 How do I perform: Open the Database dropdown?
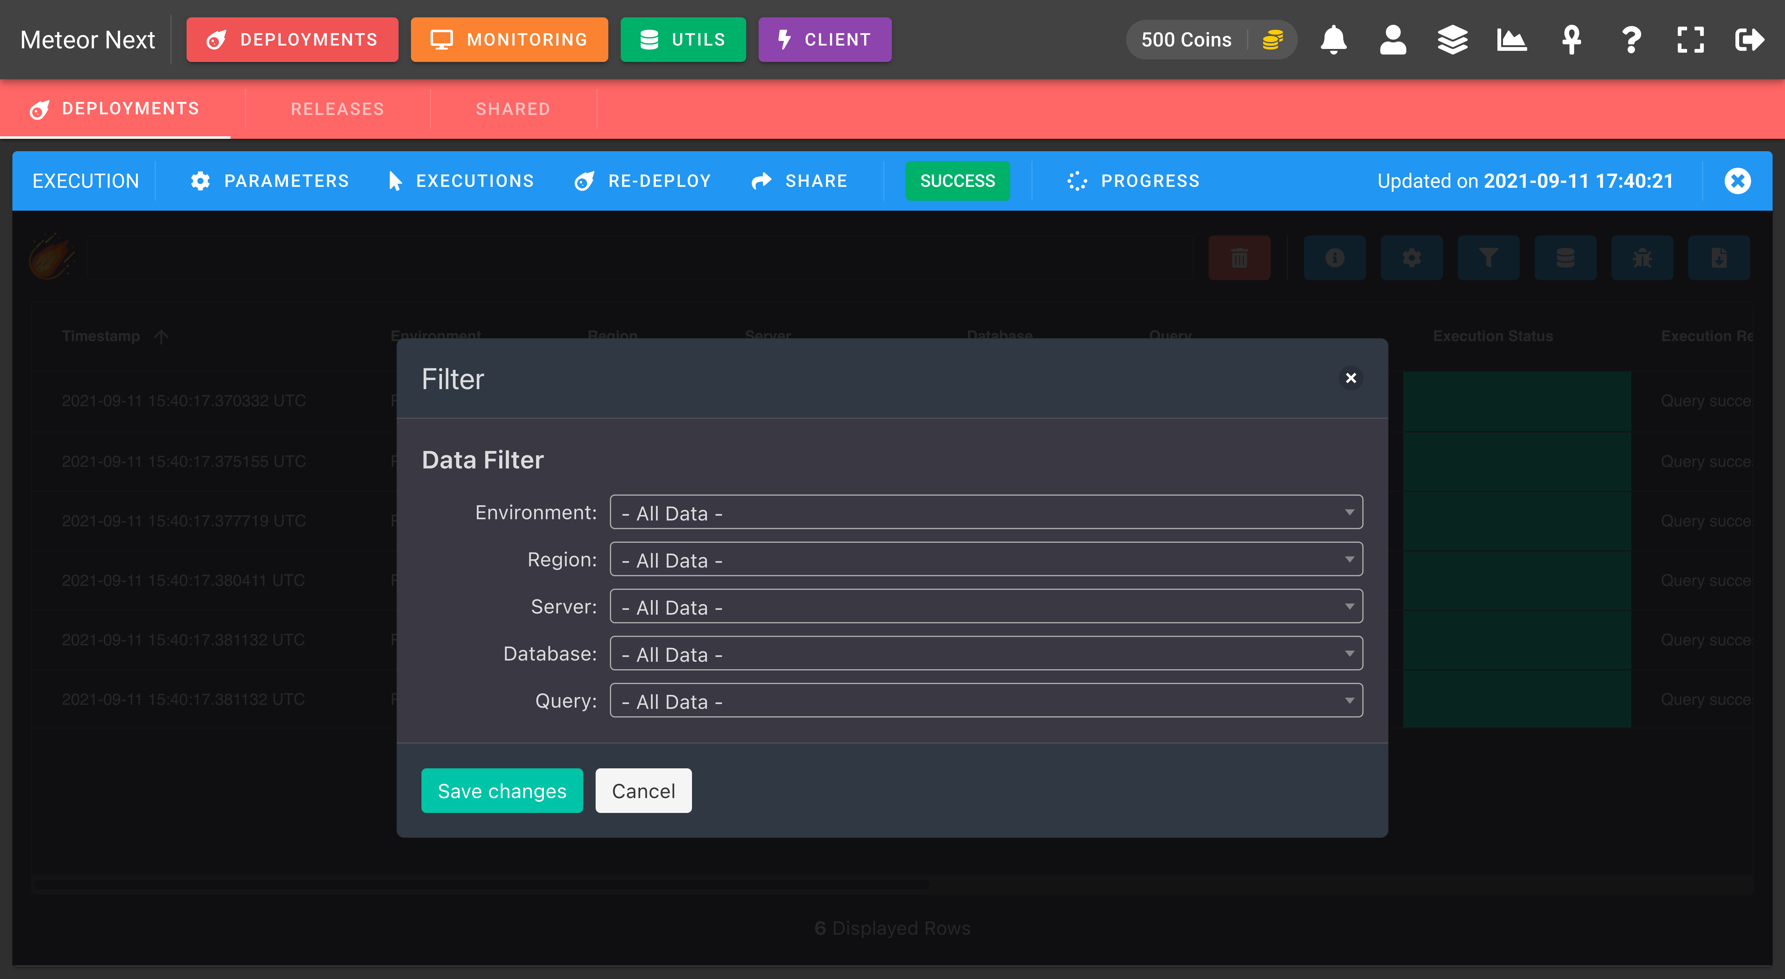click(986, 653)
